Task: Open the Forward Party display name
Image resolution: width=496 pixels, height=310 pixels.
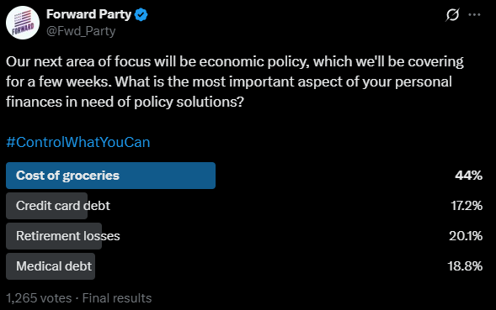Action: tap(88, 14)
